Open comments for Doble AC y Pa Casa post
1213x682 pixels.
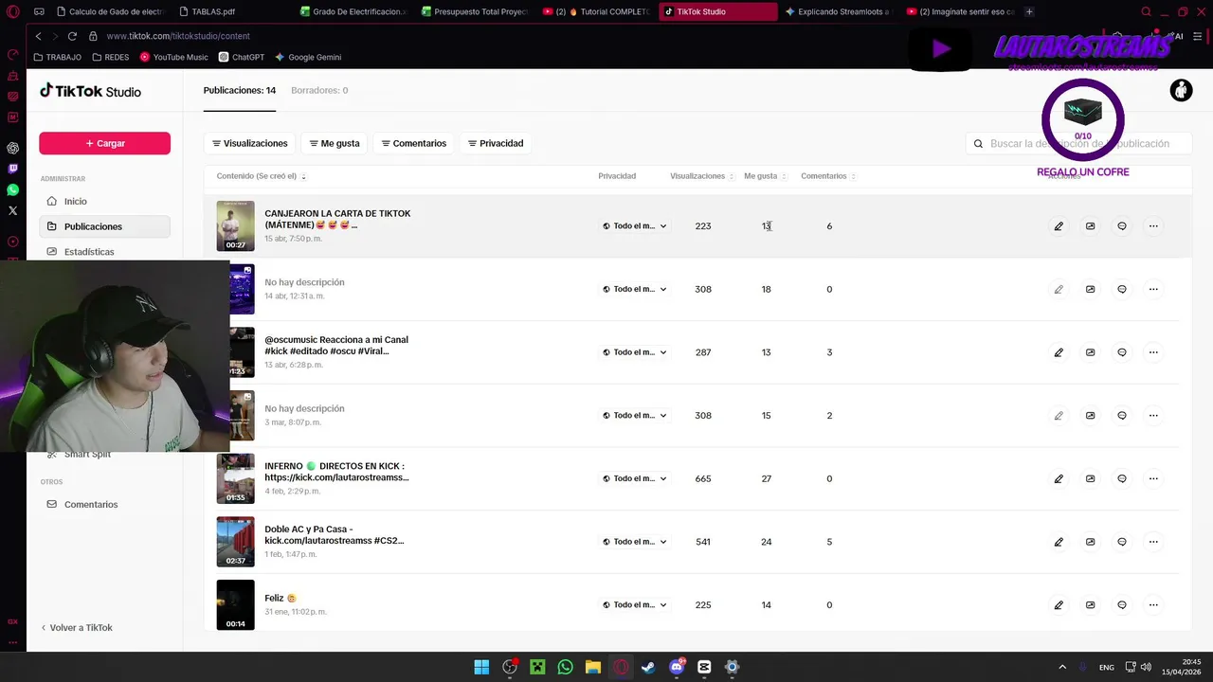point(1122,542)
